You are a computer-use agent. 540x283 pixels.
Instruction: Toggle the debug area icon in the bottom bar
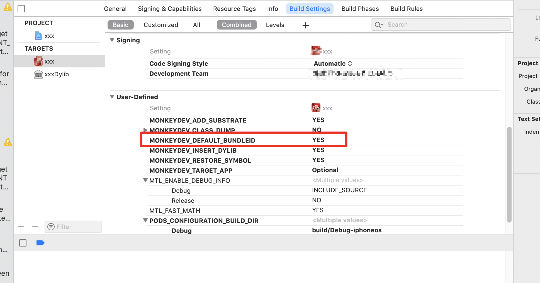tap(23, 243)
